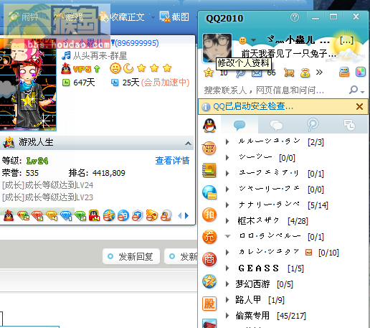Open the shopping cart toolbar icon
370x328 pixels.
point(289,72)
